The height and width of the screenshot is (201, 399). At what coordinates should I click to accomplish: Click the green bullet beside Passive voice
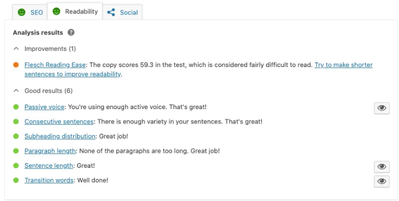point(16,107)
